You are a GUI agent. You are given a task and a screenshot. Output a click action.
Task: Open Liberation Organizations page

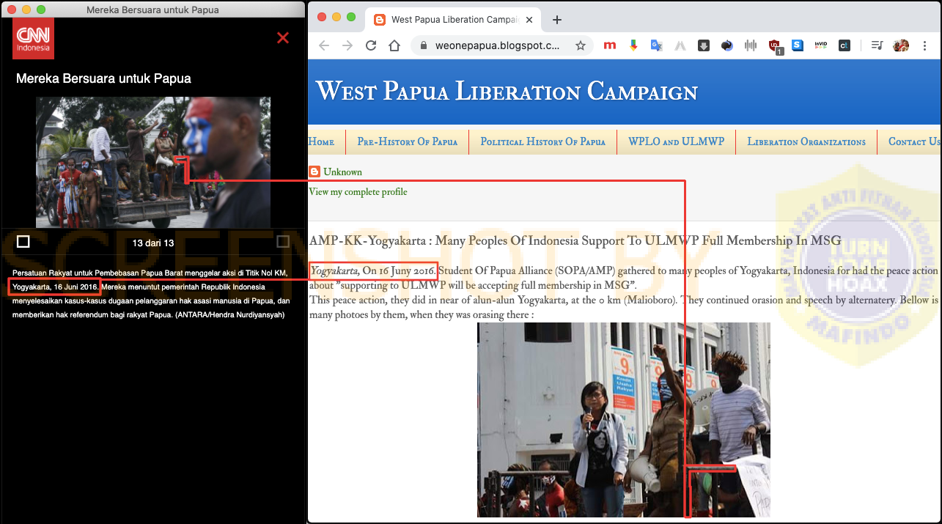(806, 141)
